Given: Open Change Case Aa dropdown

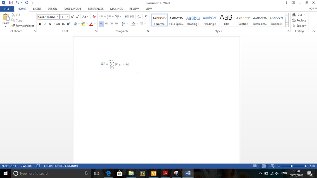Looking at the screenshot, I should click(85, 17).
